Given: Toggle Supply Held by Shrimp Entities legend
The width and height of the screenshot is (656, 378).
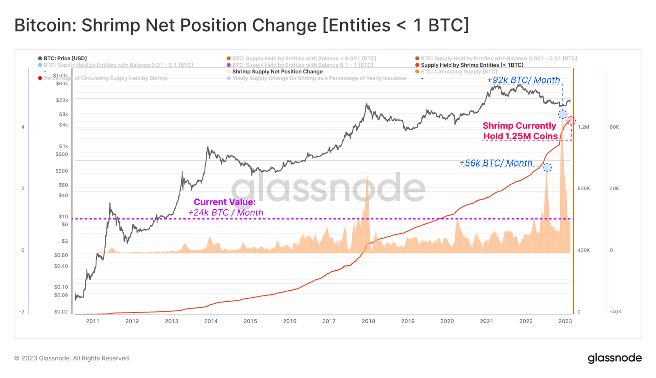Looking at the screenshot, I should coord(469,65).
